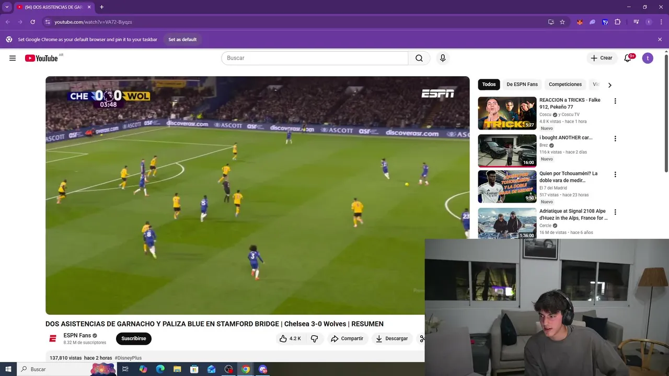Image resolution: width=669 pixels, height=376 pixels.
Task: Open the ESPN Fans channel name
Action: (x=77, y=335)
